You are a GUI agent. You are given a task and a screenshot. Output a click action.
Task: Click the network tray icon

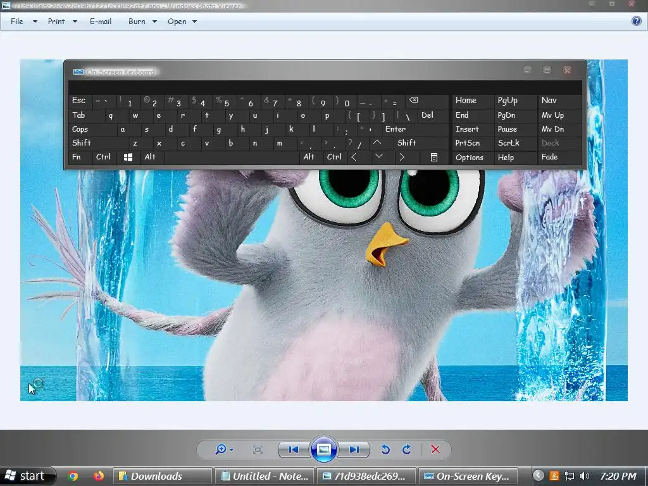[569, 476]
